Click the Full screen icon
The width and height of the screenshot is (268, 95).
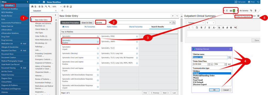(x=236, y=2)
